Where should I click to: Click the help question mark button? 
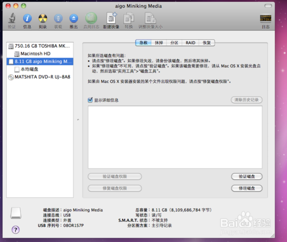point(15,229)
